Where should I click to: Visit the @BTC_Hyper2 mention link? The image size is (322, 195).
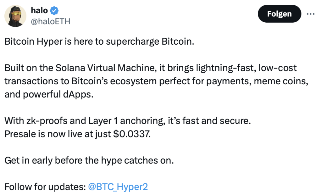118,187
